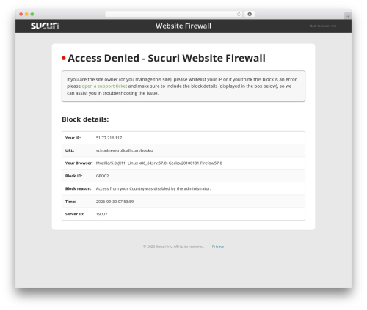Open a new tab with plus button

coord(348,16)
